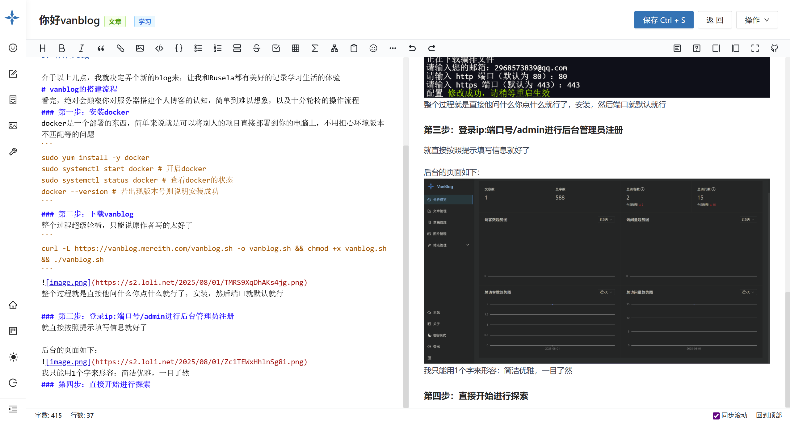Toggle the 同步滚动 checkbox
This screenshot has width=790, height=422.
click(716, 416)
